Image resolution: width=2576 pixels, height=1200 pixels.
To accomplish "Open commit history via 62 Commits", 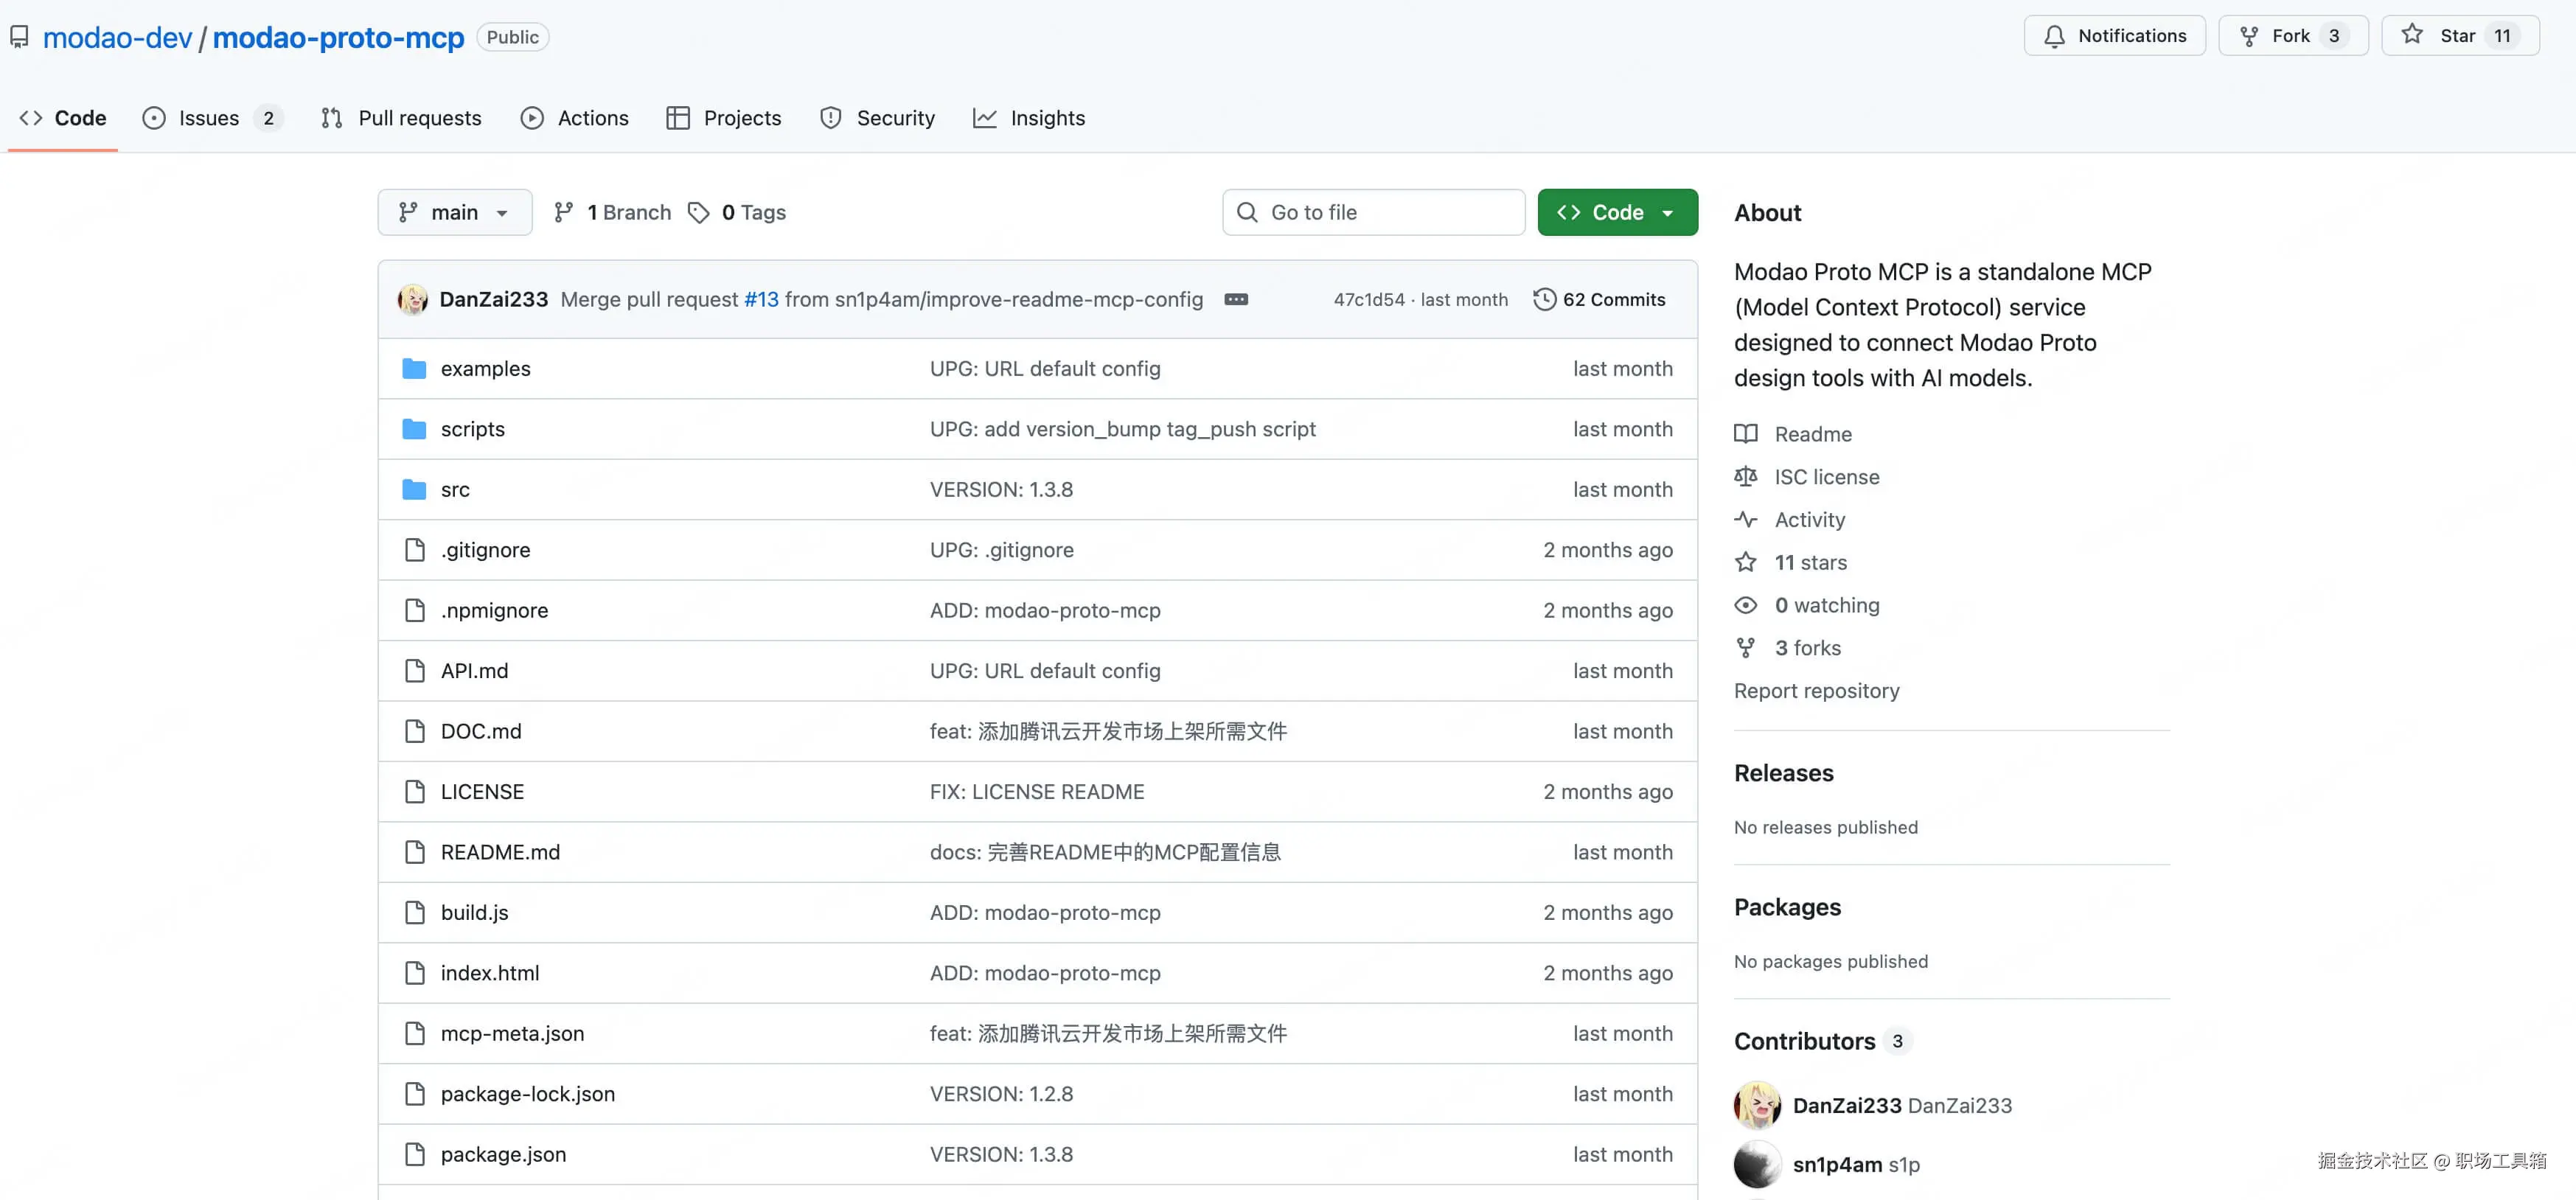I will pos(1600,299).
